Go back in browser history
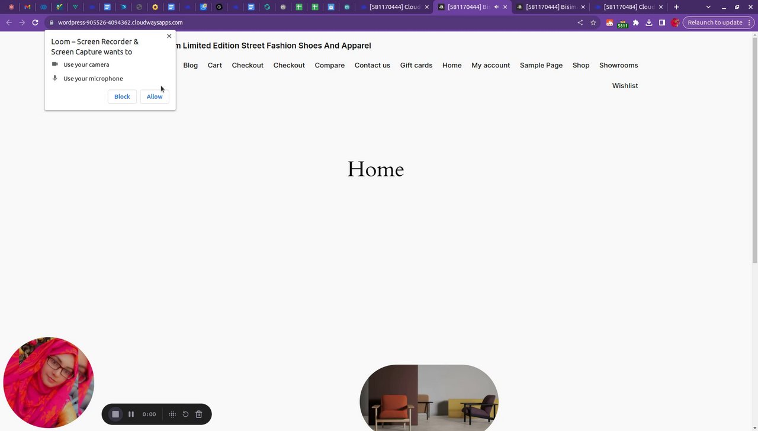The height and width of the screenshot is (431, 758). click(9, 22)
